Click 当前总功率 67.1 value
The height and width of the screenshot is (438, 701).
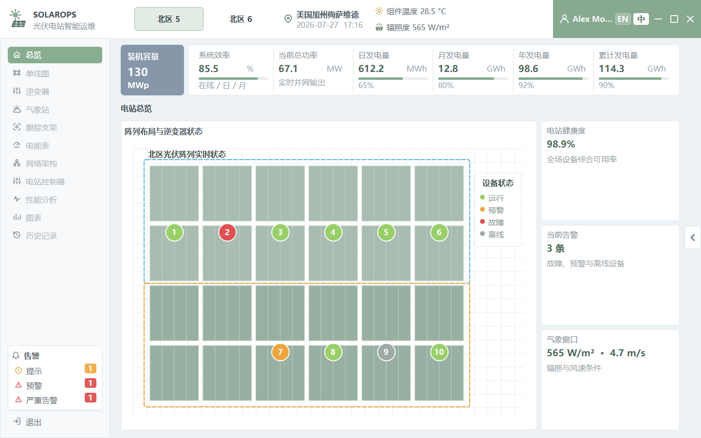288,69
